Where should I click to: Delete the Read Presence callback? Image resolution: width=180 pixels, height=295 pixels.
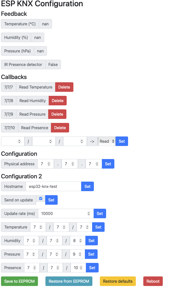(x=60, y=128)
